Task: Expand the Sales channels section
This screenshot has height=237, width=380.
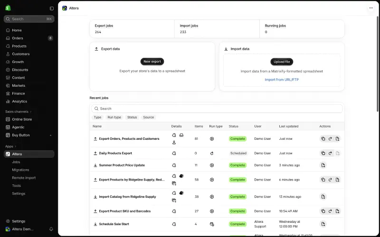Action: [19, 112]
